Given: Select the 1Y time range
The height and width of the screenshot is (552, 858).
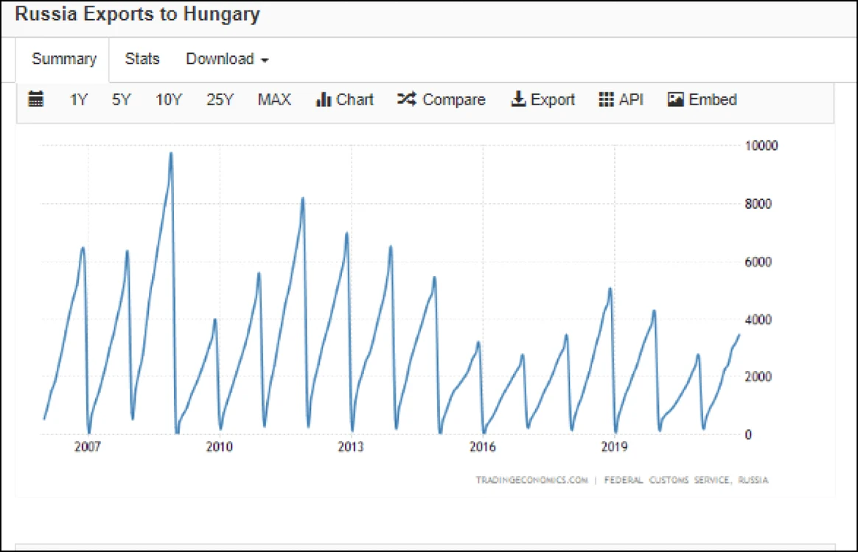Looking at the screenshot, I should 78,100.
